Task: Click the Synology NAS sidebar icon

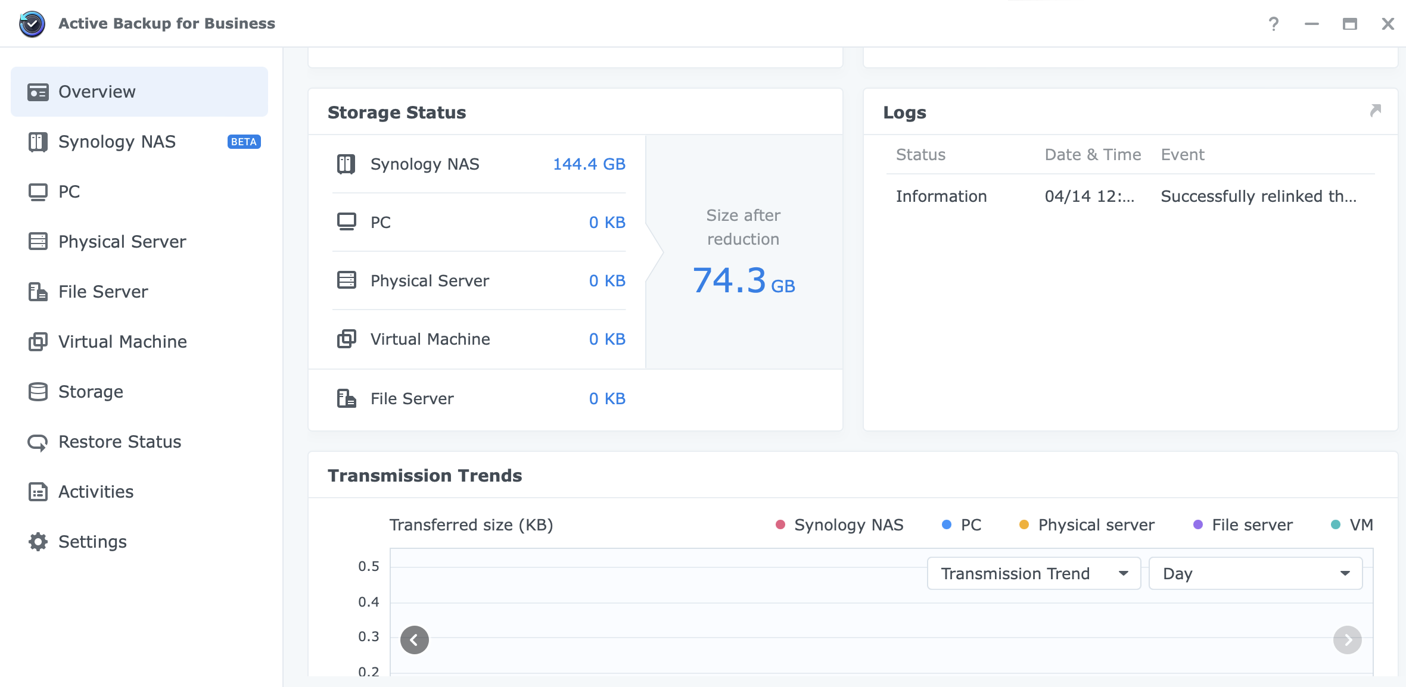Action: (38, 142)
